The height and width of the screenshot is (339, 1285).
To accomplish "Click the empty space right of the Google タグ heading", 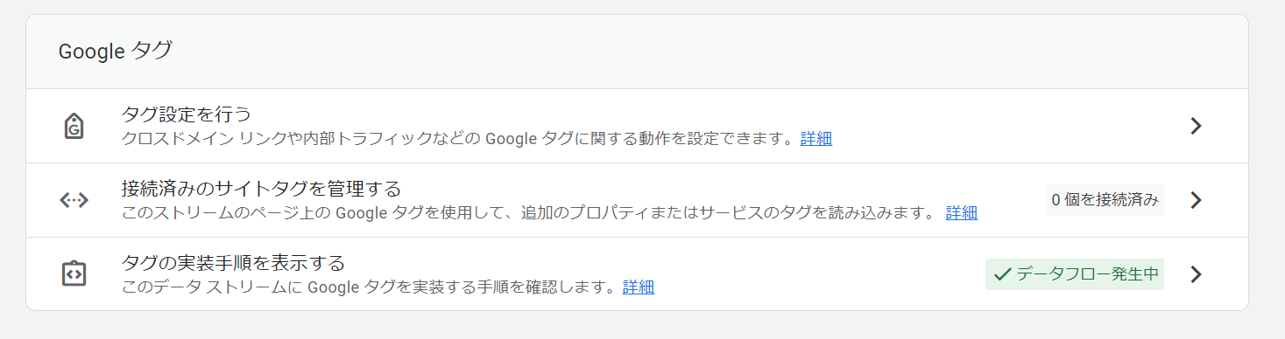I will click(701, 52).
